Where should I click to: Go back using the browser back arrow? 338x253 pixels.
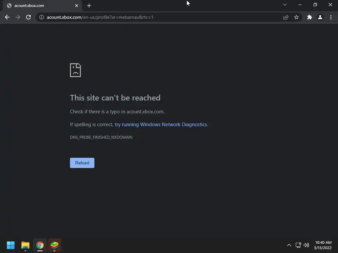(7, 17)
